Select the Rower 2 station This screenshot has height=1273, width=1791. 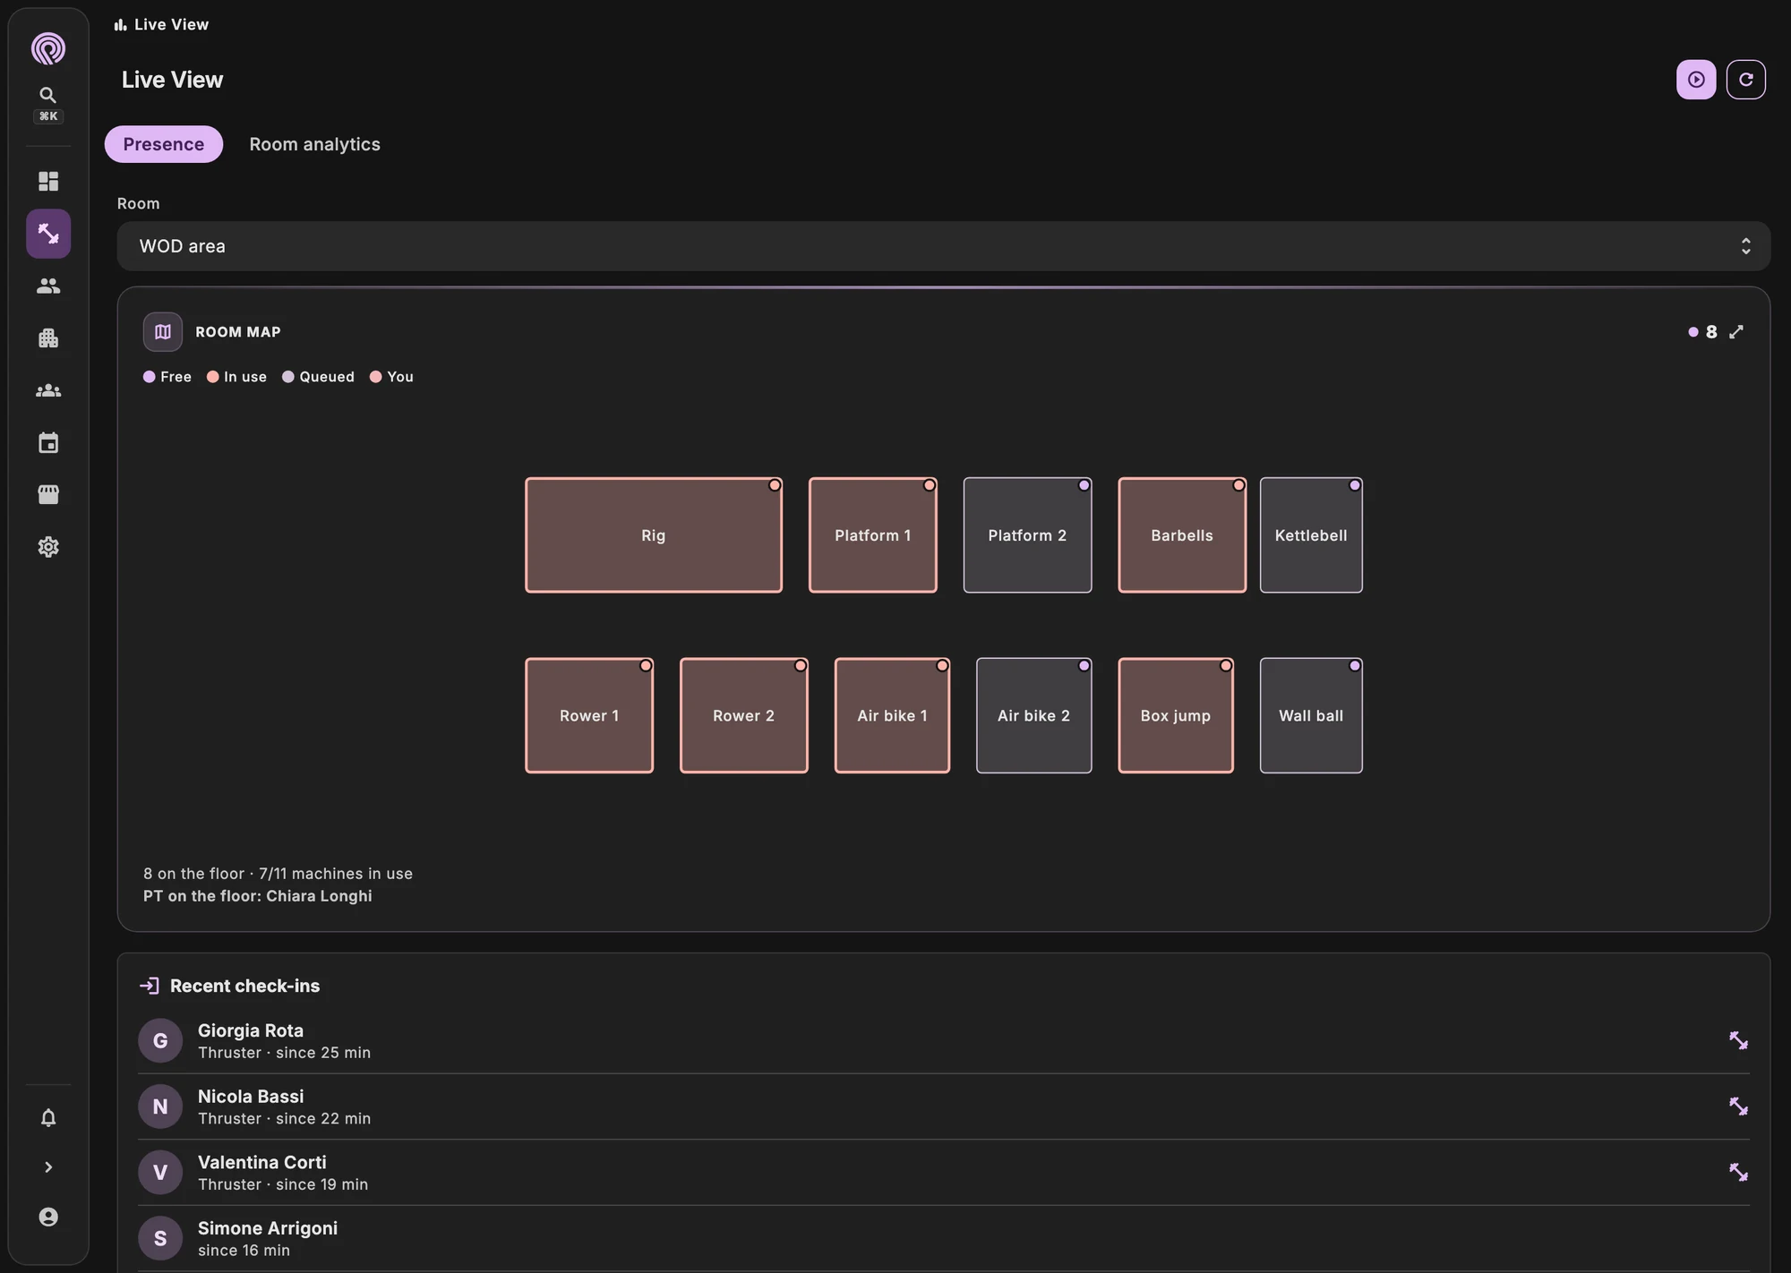coord(744,715)
